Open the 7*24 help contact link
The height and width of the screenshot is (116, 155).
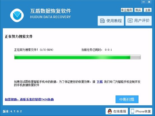pos(29,99)
